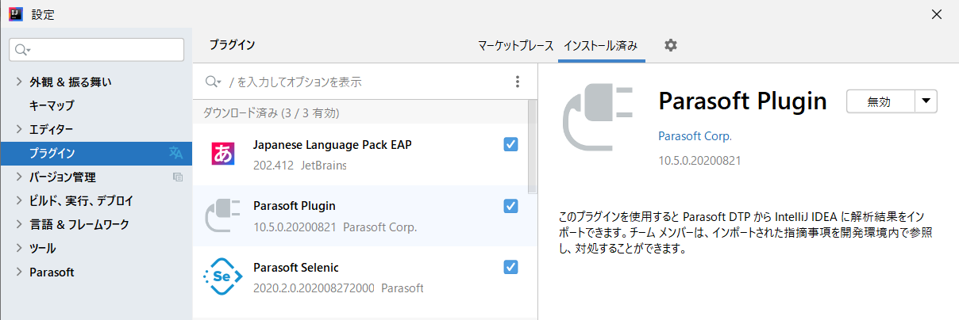Click the Parasoft Plugin plug icon in list

click(223, 215)
